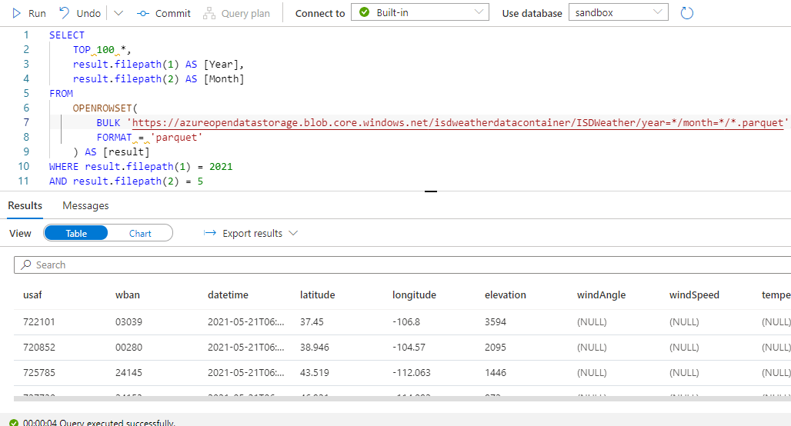Select the wban cell 03039
Screen dimensions: 791x426
(128, 322)
